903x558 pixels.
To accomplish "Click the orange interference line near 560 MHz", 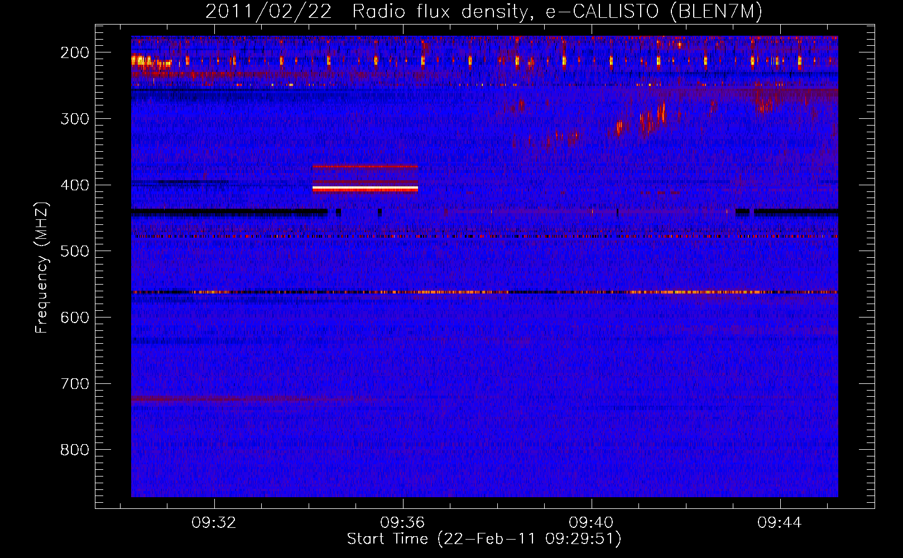I will click(x=484, y=292).
